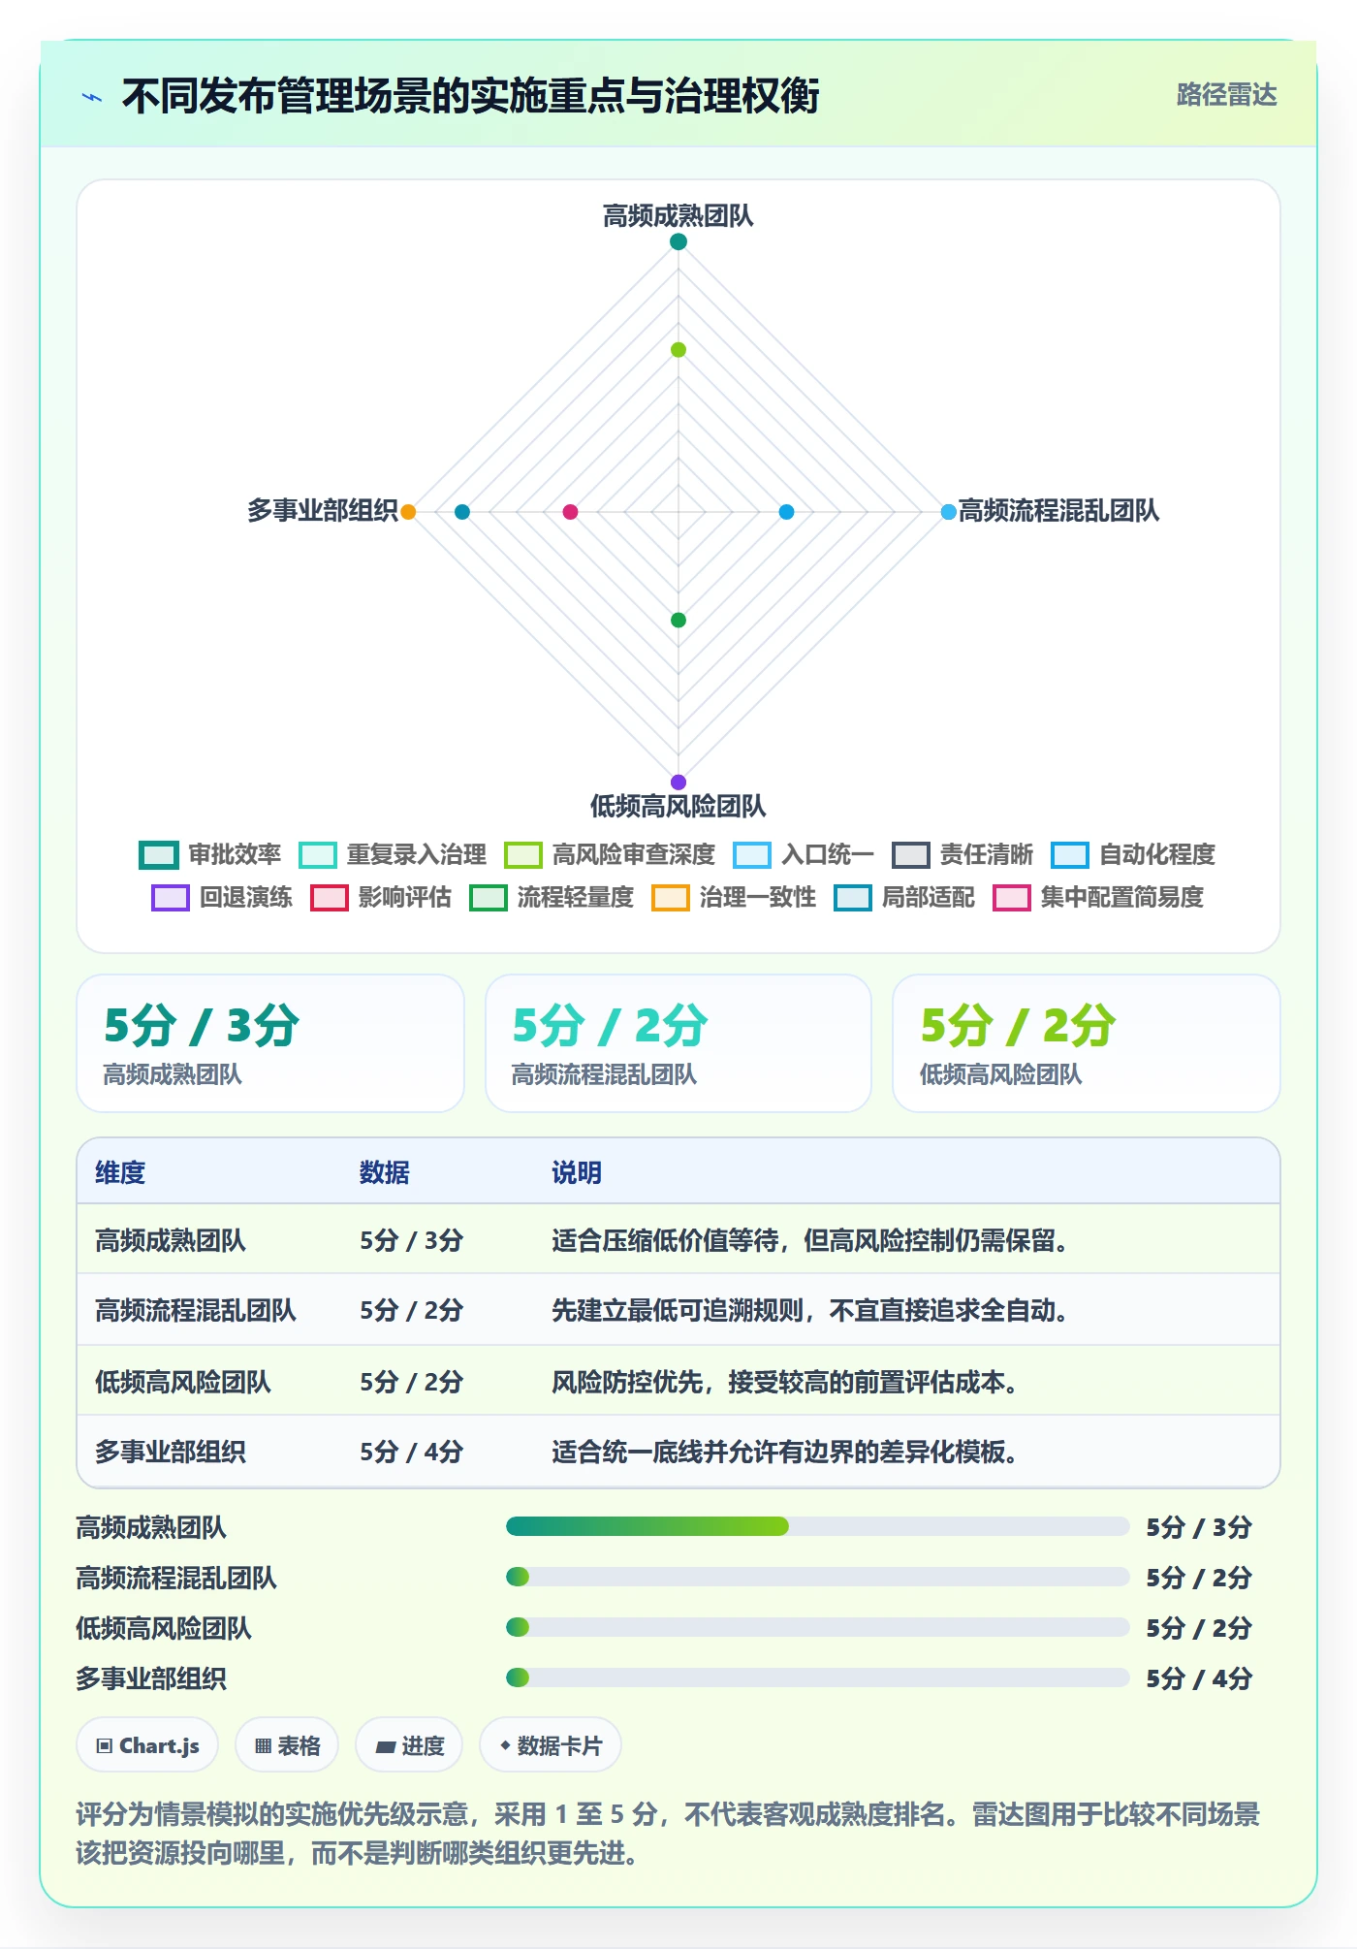
Task: Hide the 流程轻量度 dataset in legend
Action: click(x=552, y=897)
